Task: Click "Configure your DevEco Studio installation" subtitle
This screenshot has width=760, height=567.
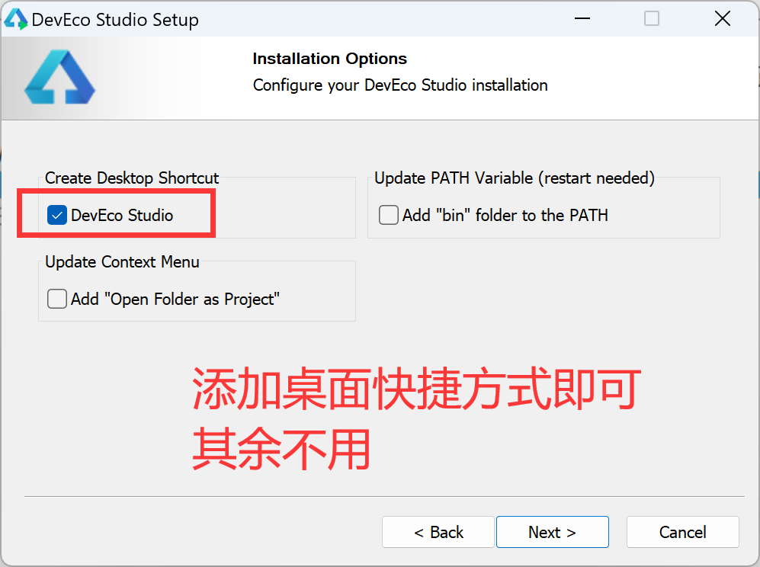Action: [x=400, y=85]
